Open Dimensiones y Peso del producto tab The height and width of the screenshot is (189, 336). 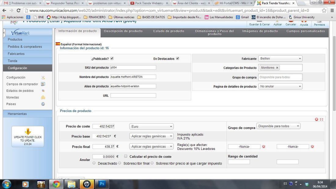point(214,32)
